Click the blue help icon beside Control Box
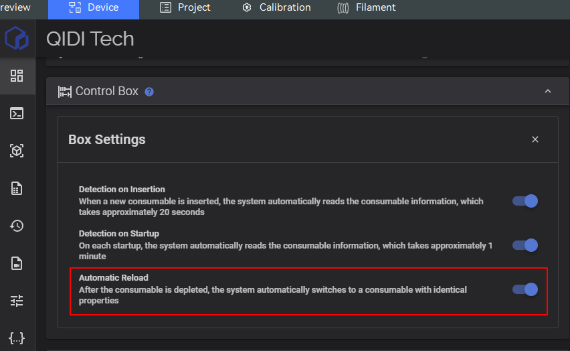Image resolution: width=570 pixels, height=351 pixels. 149,92
